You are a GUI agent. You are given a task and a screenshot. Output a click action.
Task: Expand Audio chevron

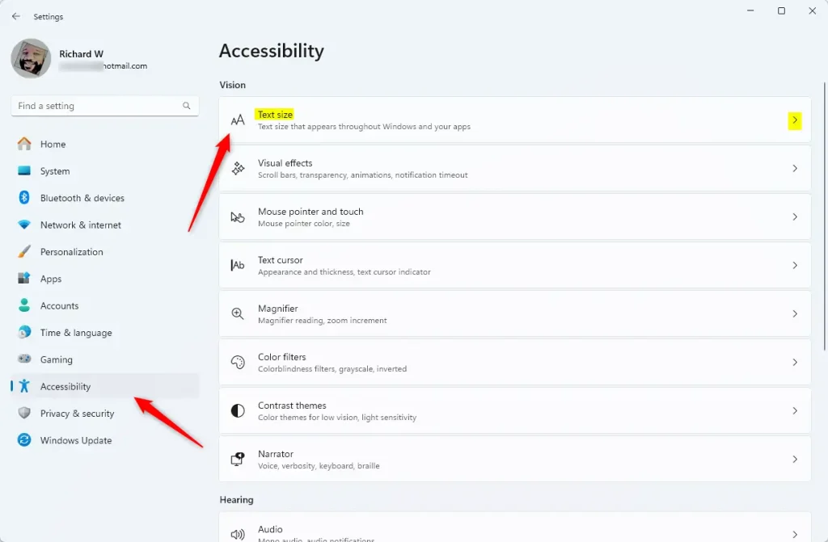pos(795,535)
